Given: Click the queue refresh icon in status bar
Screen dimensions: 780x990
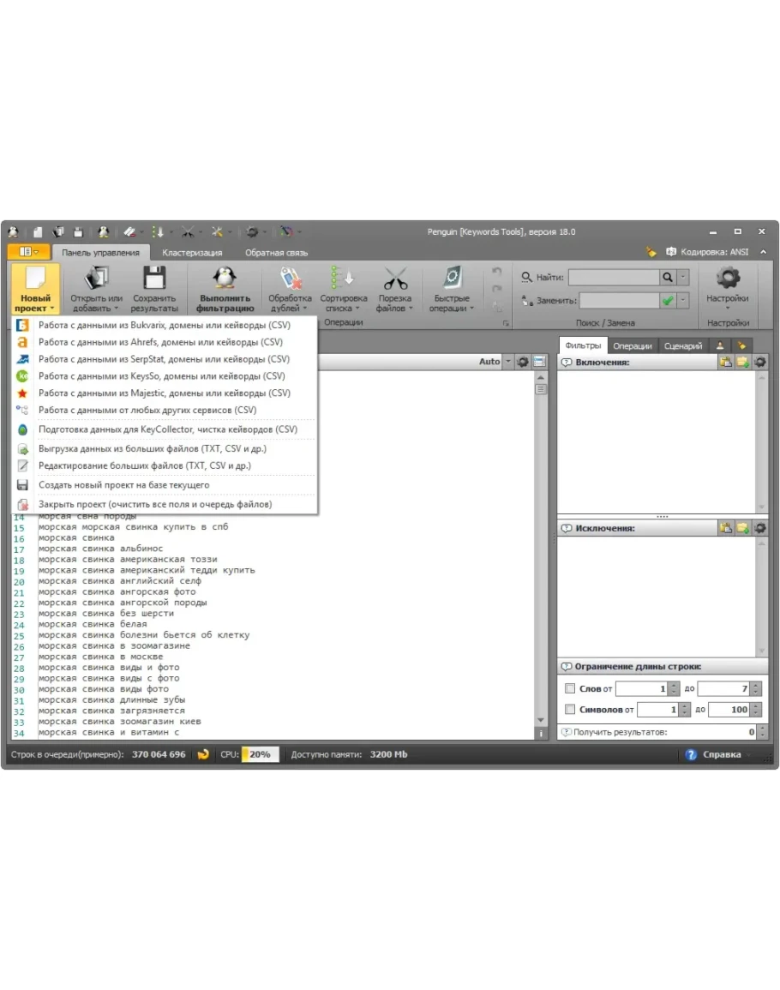Looking at the screenshot, I should [x=203, y=755].
